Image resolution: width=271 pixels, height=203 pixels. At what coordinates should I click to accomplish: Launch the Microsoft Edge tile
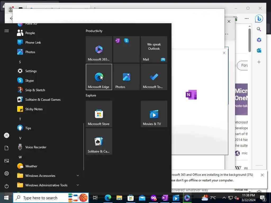pos(99,77)
